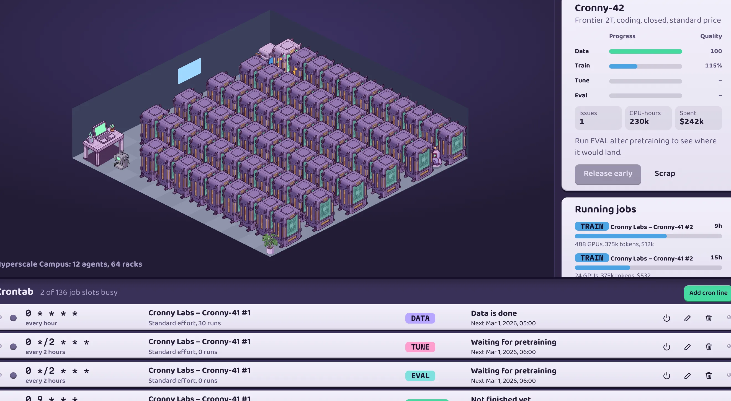This screenshot has height=401, width=731.
Task: Click 'Hyperscale Campus: 12 agents, 64 racks' label
Action: (71, 264)
